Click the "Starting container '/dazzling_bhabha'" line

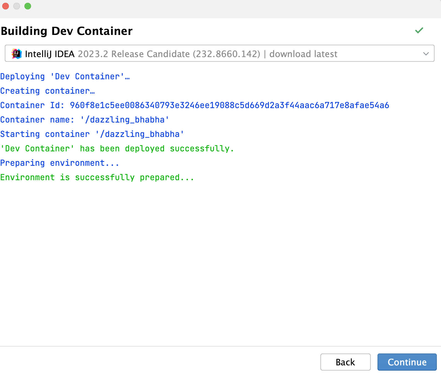[x=92, y=134]
